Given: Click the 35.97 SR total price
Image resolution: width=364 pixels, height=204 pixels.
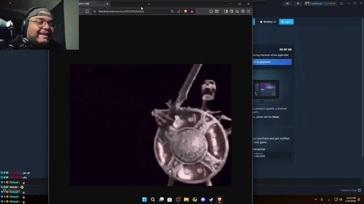Looking at the screenshot, I should pyautogui.click(x=285, y=50).
